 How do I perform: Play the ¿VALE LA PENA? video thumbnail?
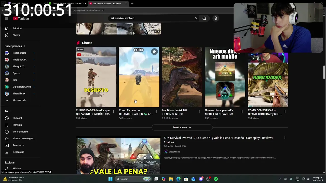118,156
